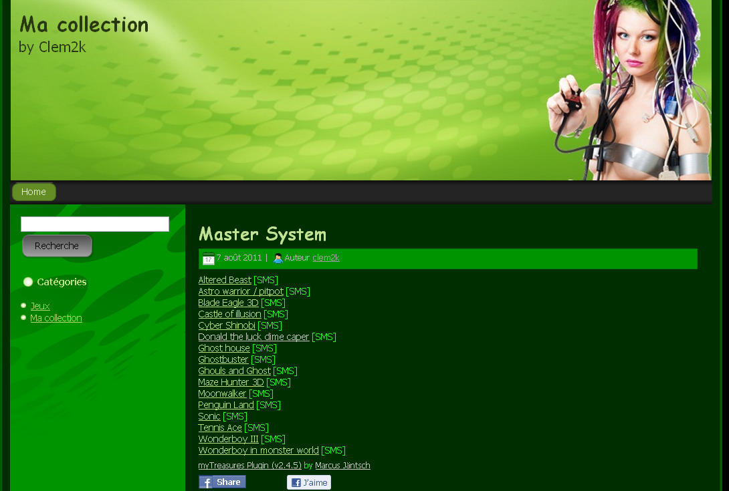This screenshot has width=729, height=491.
Task: Open the Castle of illusion entry
Action: coord(229,314)
